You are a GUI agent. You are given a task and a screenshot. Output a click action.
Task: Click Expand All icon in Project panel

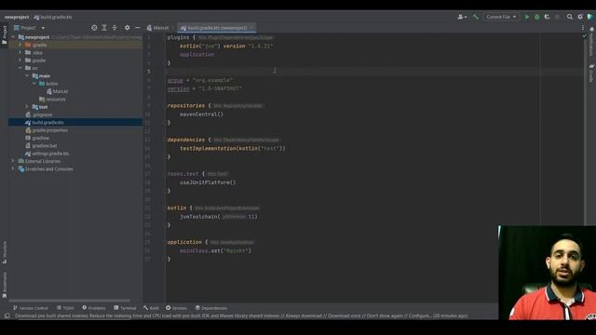click(104, 28)
